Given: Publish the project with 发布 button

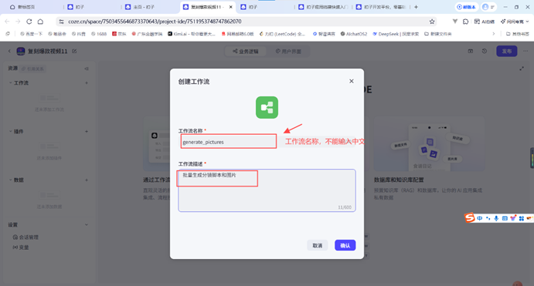Looking at the screenshot, I should (506, 52).
